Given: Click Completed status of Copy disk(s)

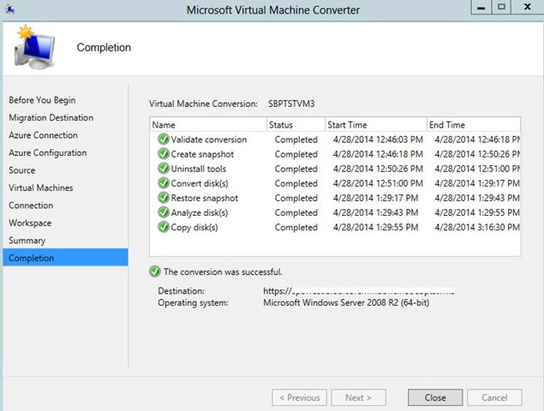Looking at the screenshot, I should [x=296, y=227].
